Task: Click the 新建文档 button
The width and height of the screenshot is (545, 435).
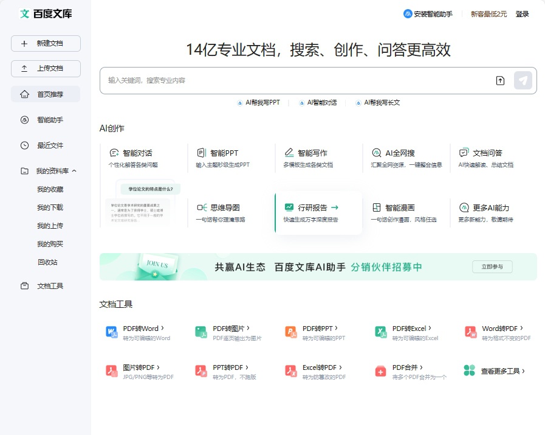Action: pyautogui.click(x=46, y=43)
